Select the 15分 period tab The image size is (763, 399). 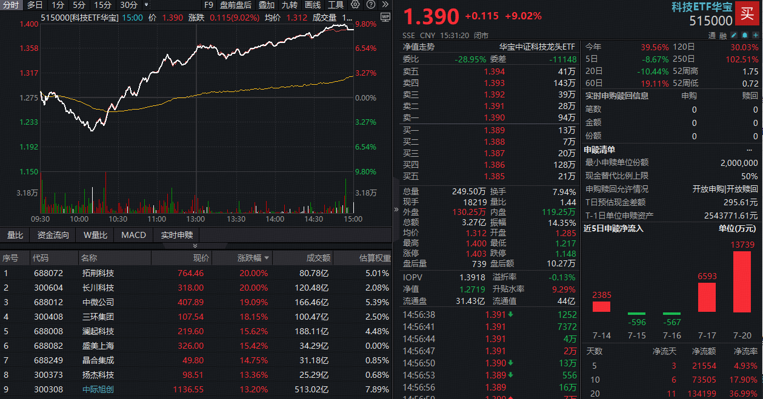coord(102,5)
